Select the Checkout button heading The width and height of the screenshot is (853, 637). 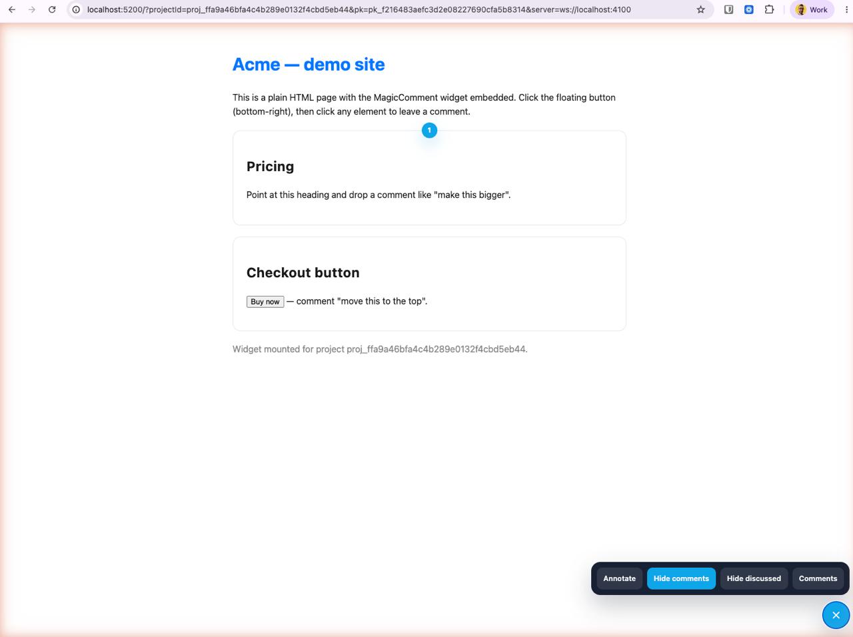point(303,273)
